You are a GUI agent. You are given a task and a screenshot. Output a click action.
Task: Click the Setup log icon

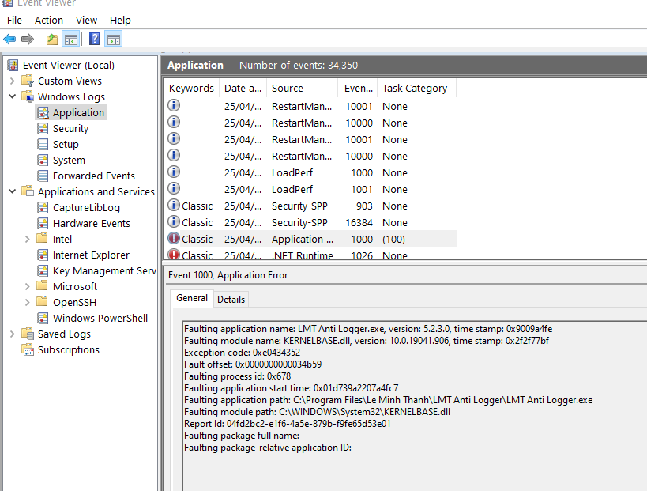click(x=43, y=144)
